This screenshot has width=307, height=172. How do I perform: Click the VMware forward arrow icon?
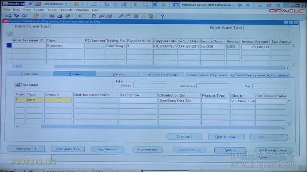click(248, 5)
